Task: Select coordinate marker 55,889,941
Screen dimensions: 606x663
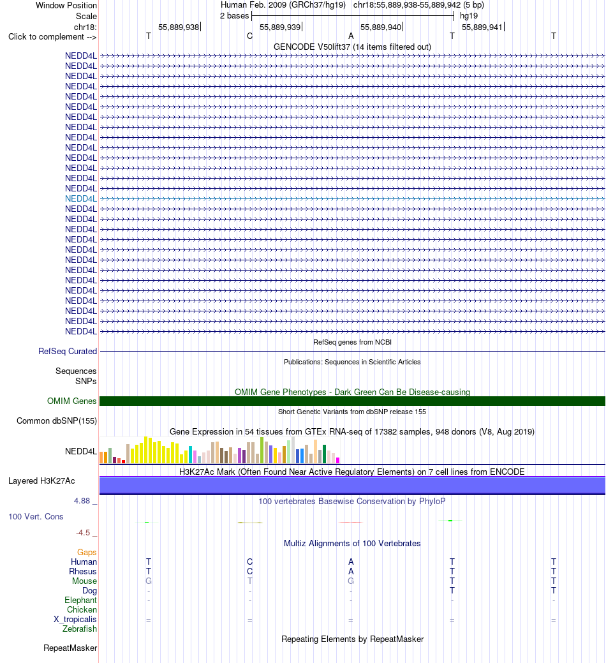Action: click(482, 27)
